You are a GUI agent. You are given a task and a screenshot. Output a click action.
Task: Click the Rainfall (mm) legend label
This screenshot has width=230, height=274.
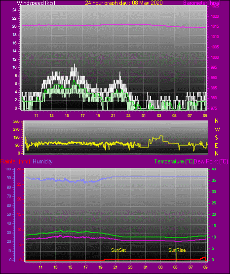[15, 161]
